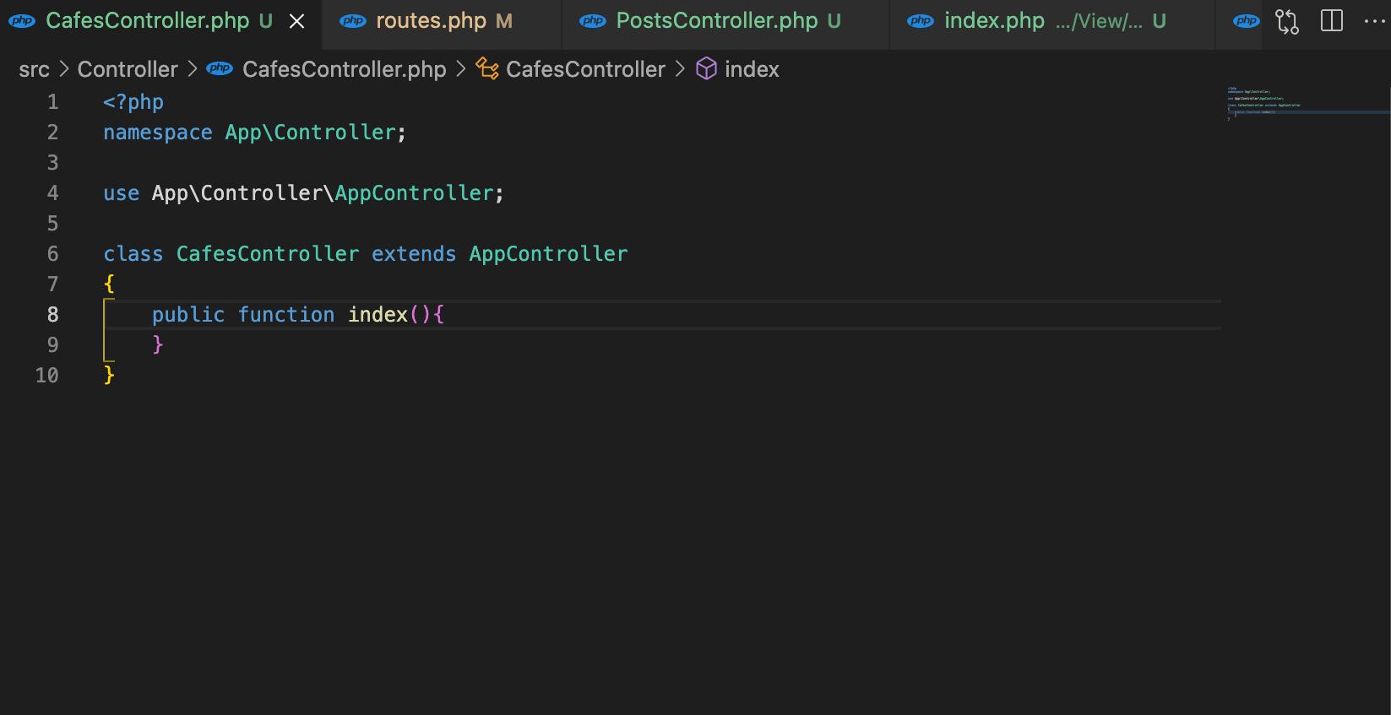Open the CafesController class breadcrumb
This screenshot has height=715, width=1391.
[x=585, y=69]
